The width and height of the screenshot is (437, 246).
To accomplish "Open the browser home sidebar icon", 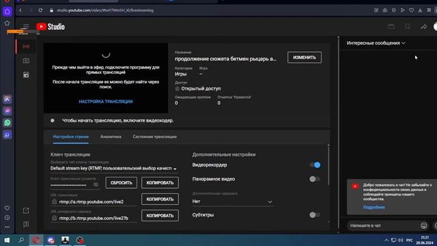I will click(x=8, y=12).
